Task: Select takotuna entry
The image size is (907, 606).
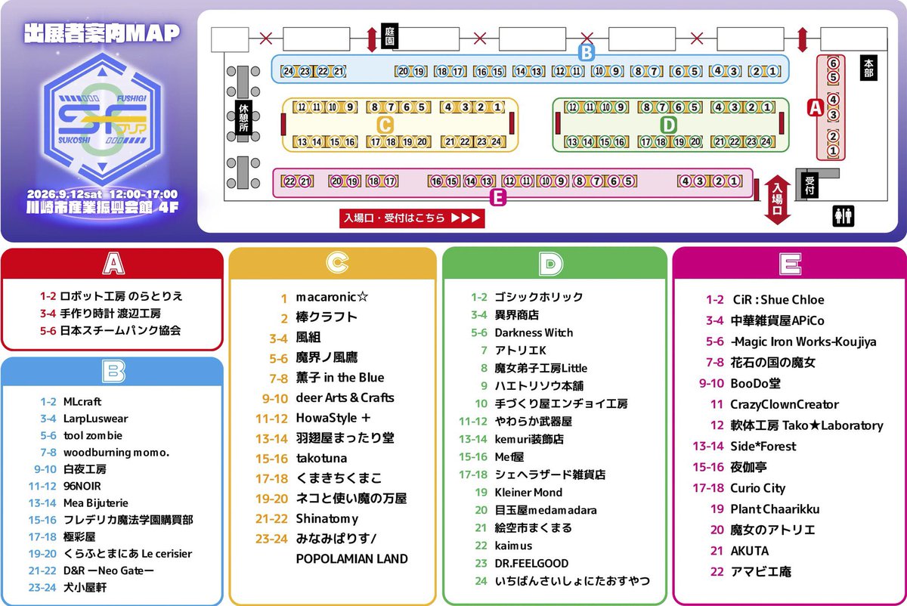Action: (321, 458)
